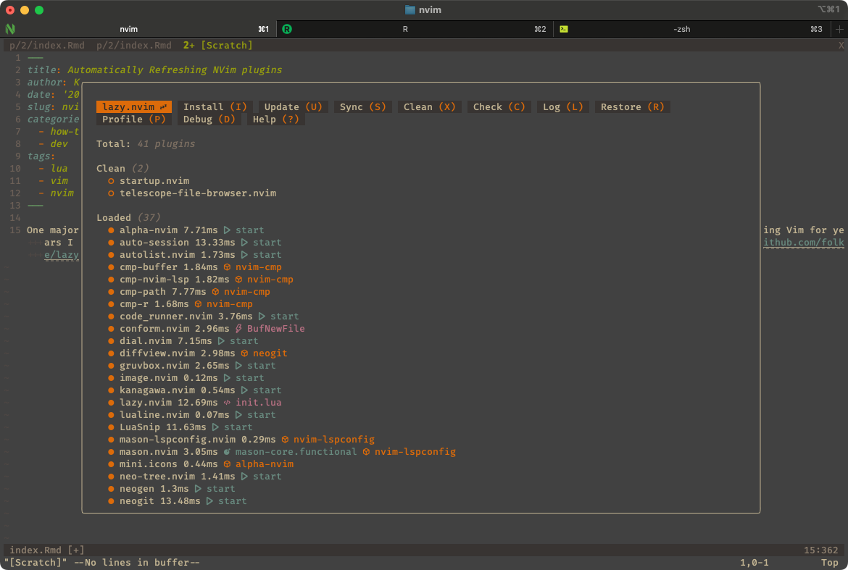The image size is (848, 570).
Task: Add a new terminal tab with the plus icon
Action: click(839, 29)
